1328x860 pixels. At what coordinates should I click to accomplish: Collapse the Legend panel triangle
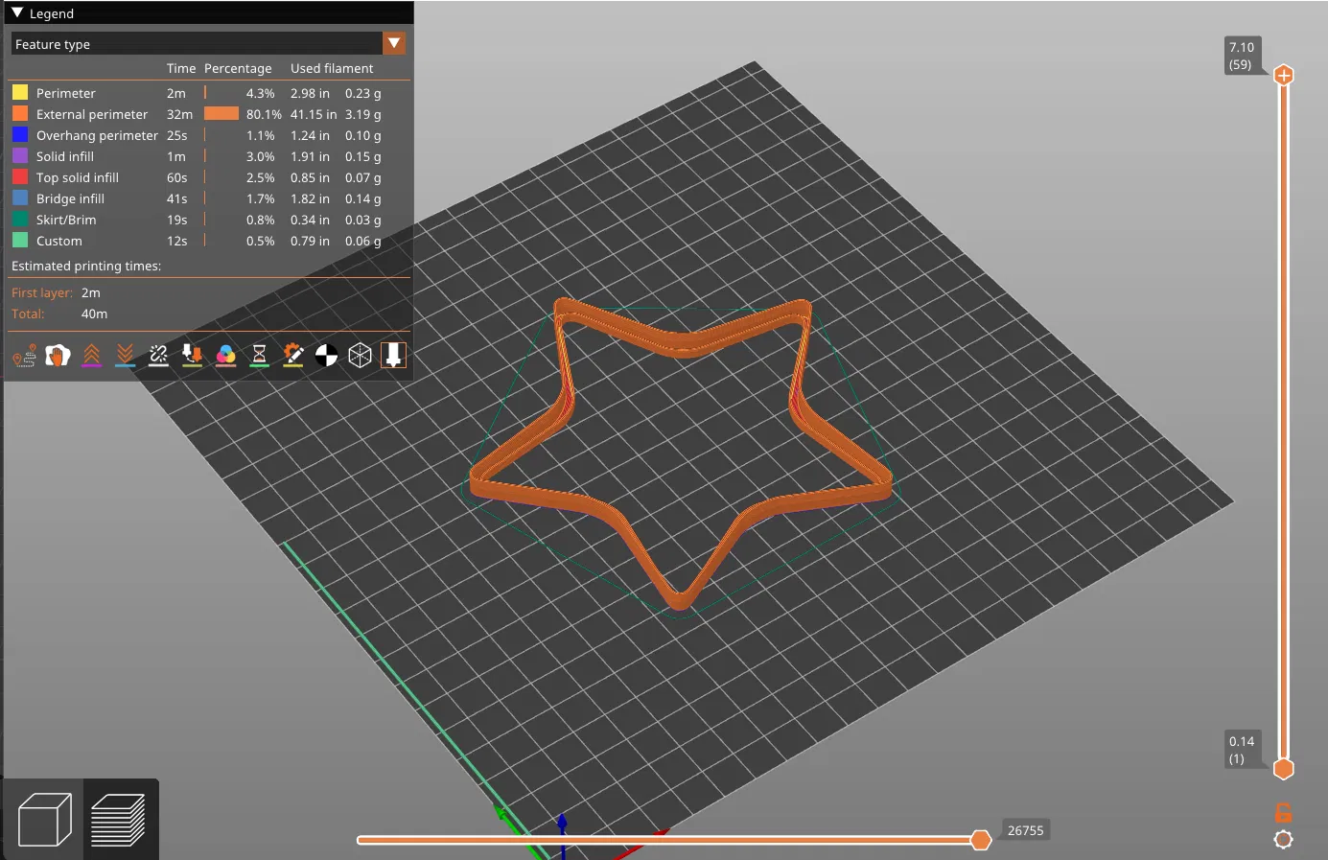coord(17,13)
